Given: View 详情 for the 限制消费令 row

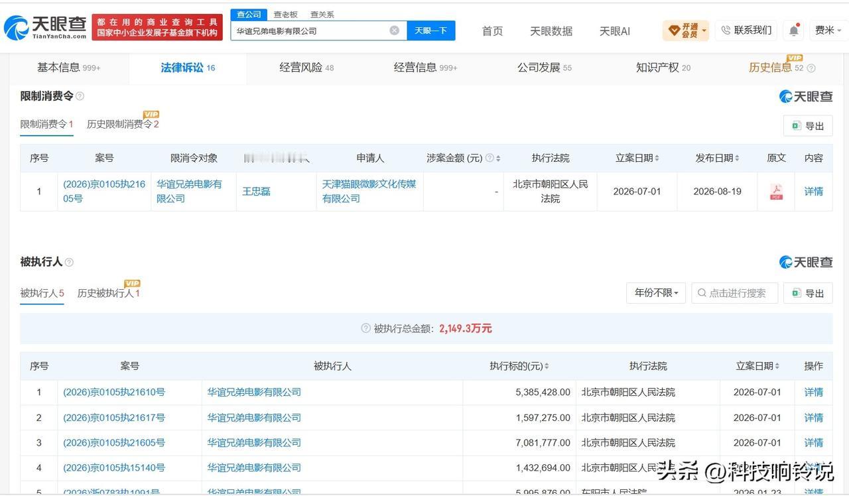Looking at the screenshot, I should (x=813, y=192).
